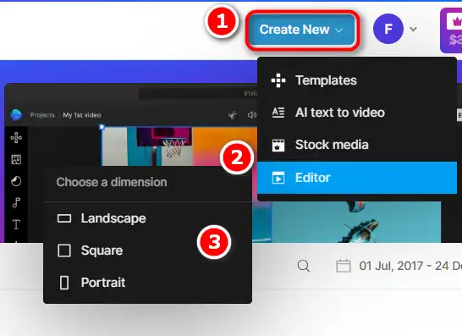462x336 pixels.
Task: Click the scissors cut icon
Action: [x=233, y=115]
